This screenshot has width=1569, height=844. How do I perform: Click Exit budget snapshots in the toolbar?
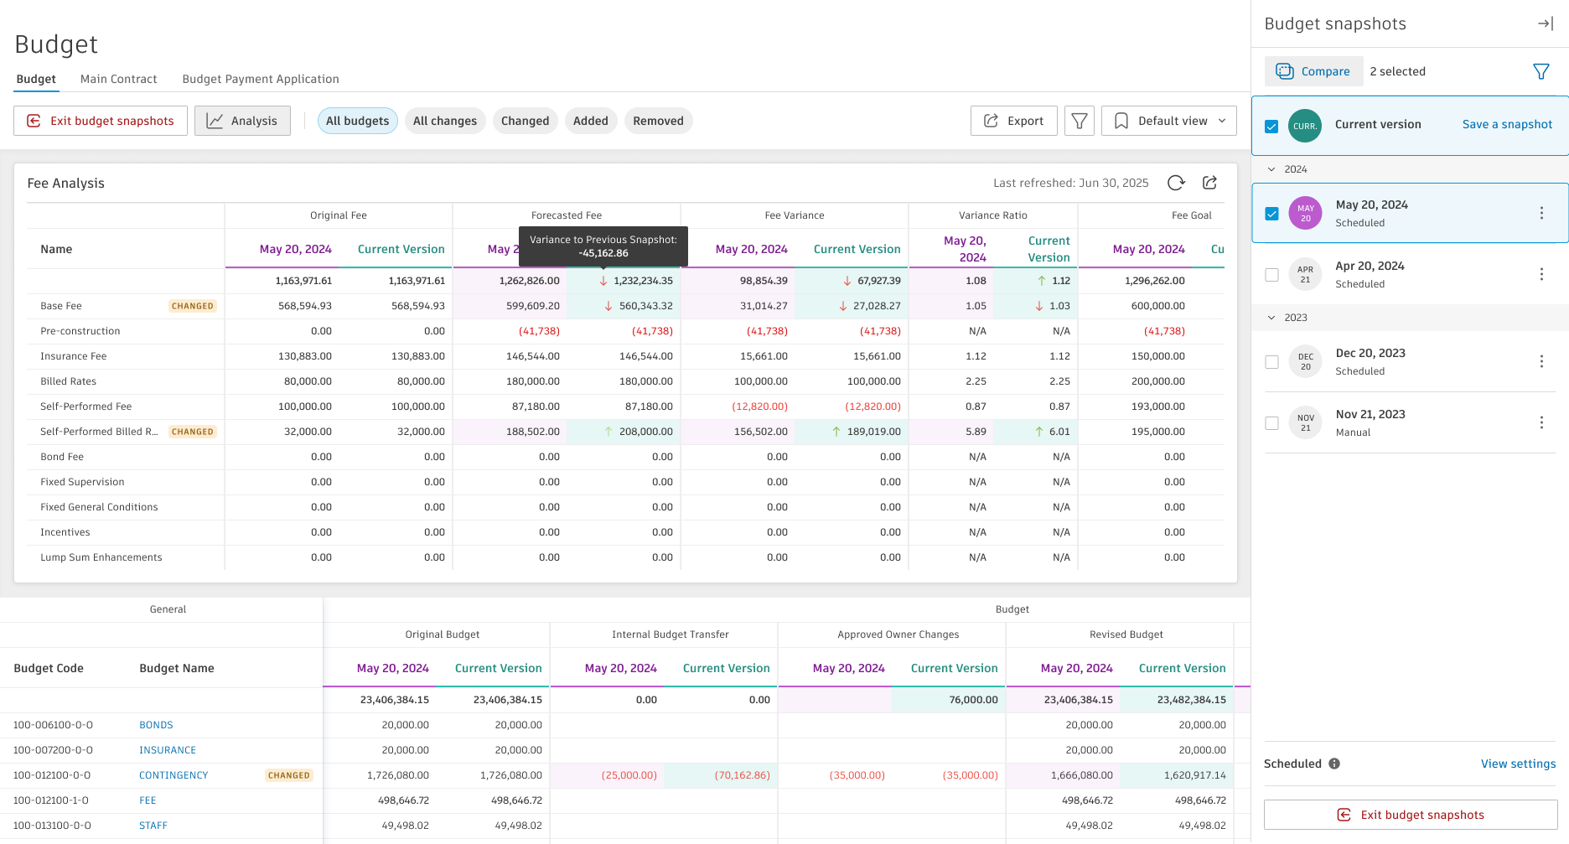click(101, 121)
